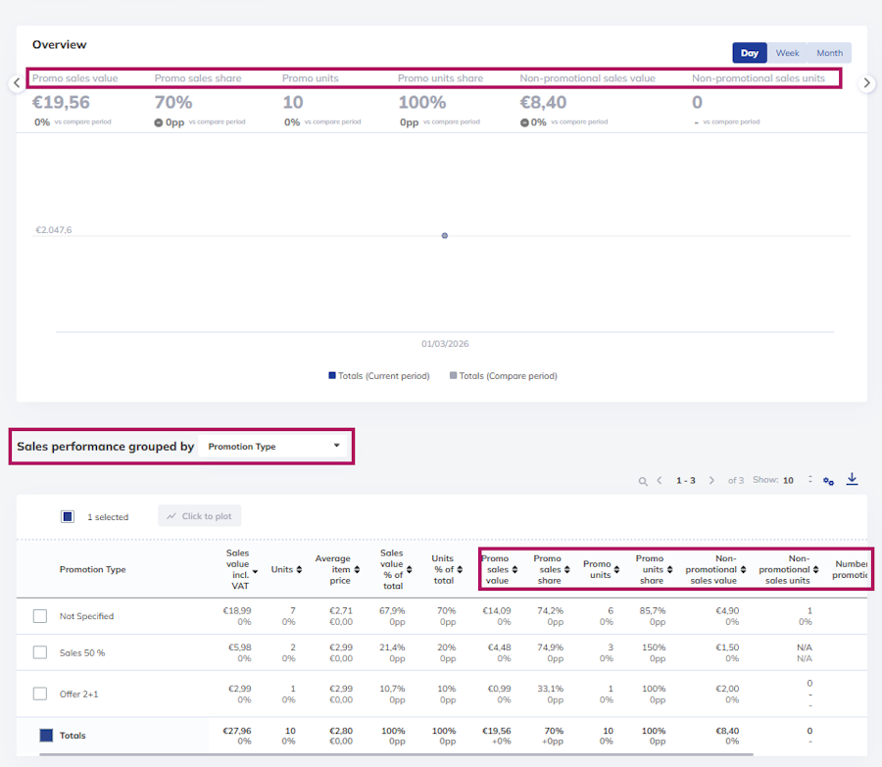
Task: Click the table search magnifier icon
Action: (642, 481)
